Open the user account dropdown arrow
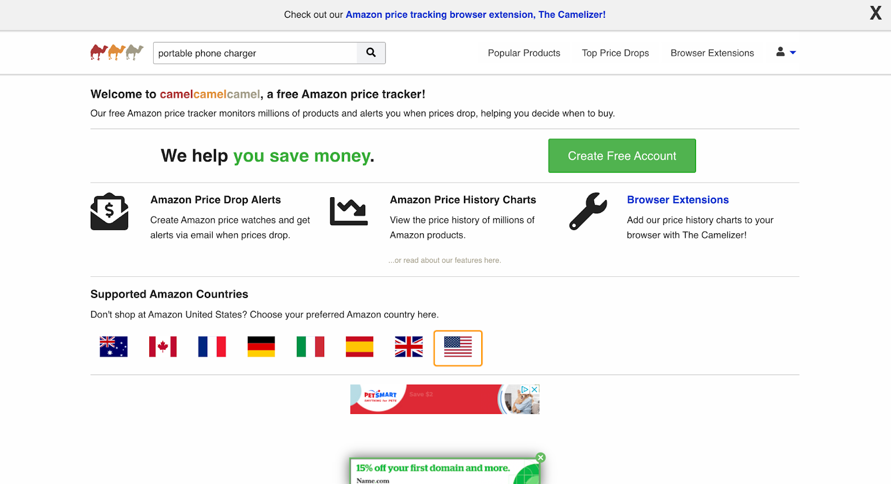Viewport: 891px width, 484px height. point(793,52)
